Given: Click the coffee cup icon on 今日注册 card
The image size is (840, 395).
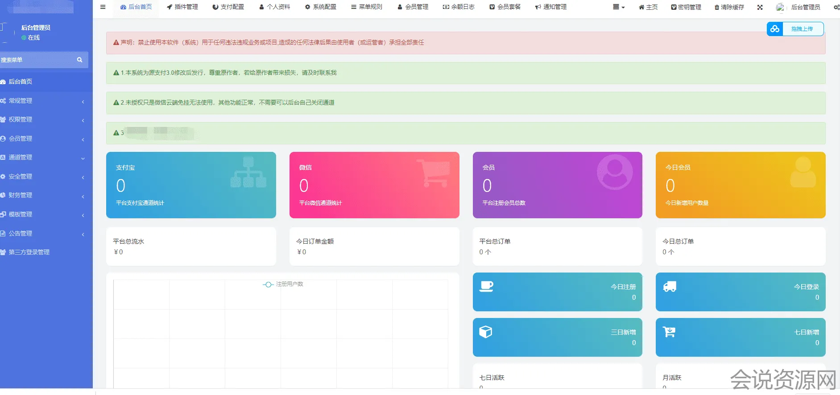Looking at the screenshot, I should pos(486,286).
